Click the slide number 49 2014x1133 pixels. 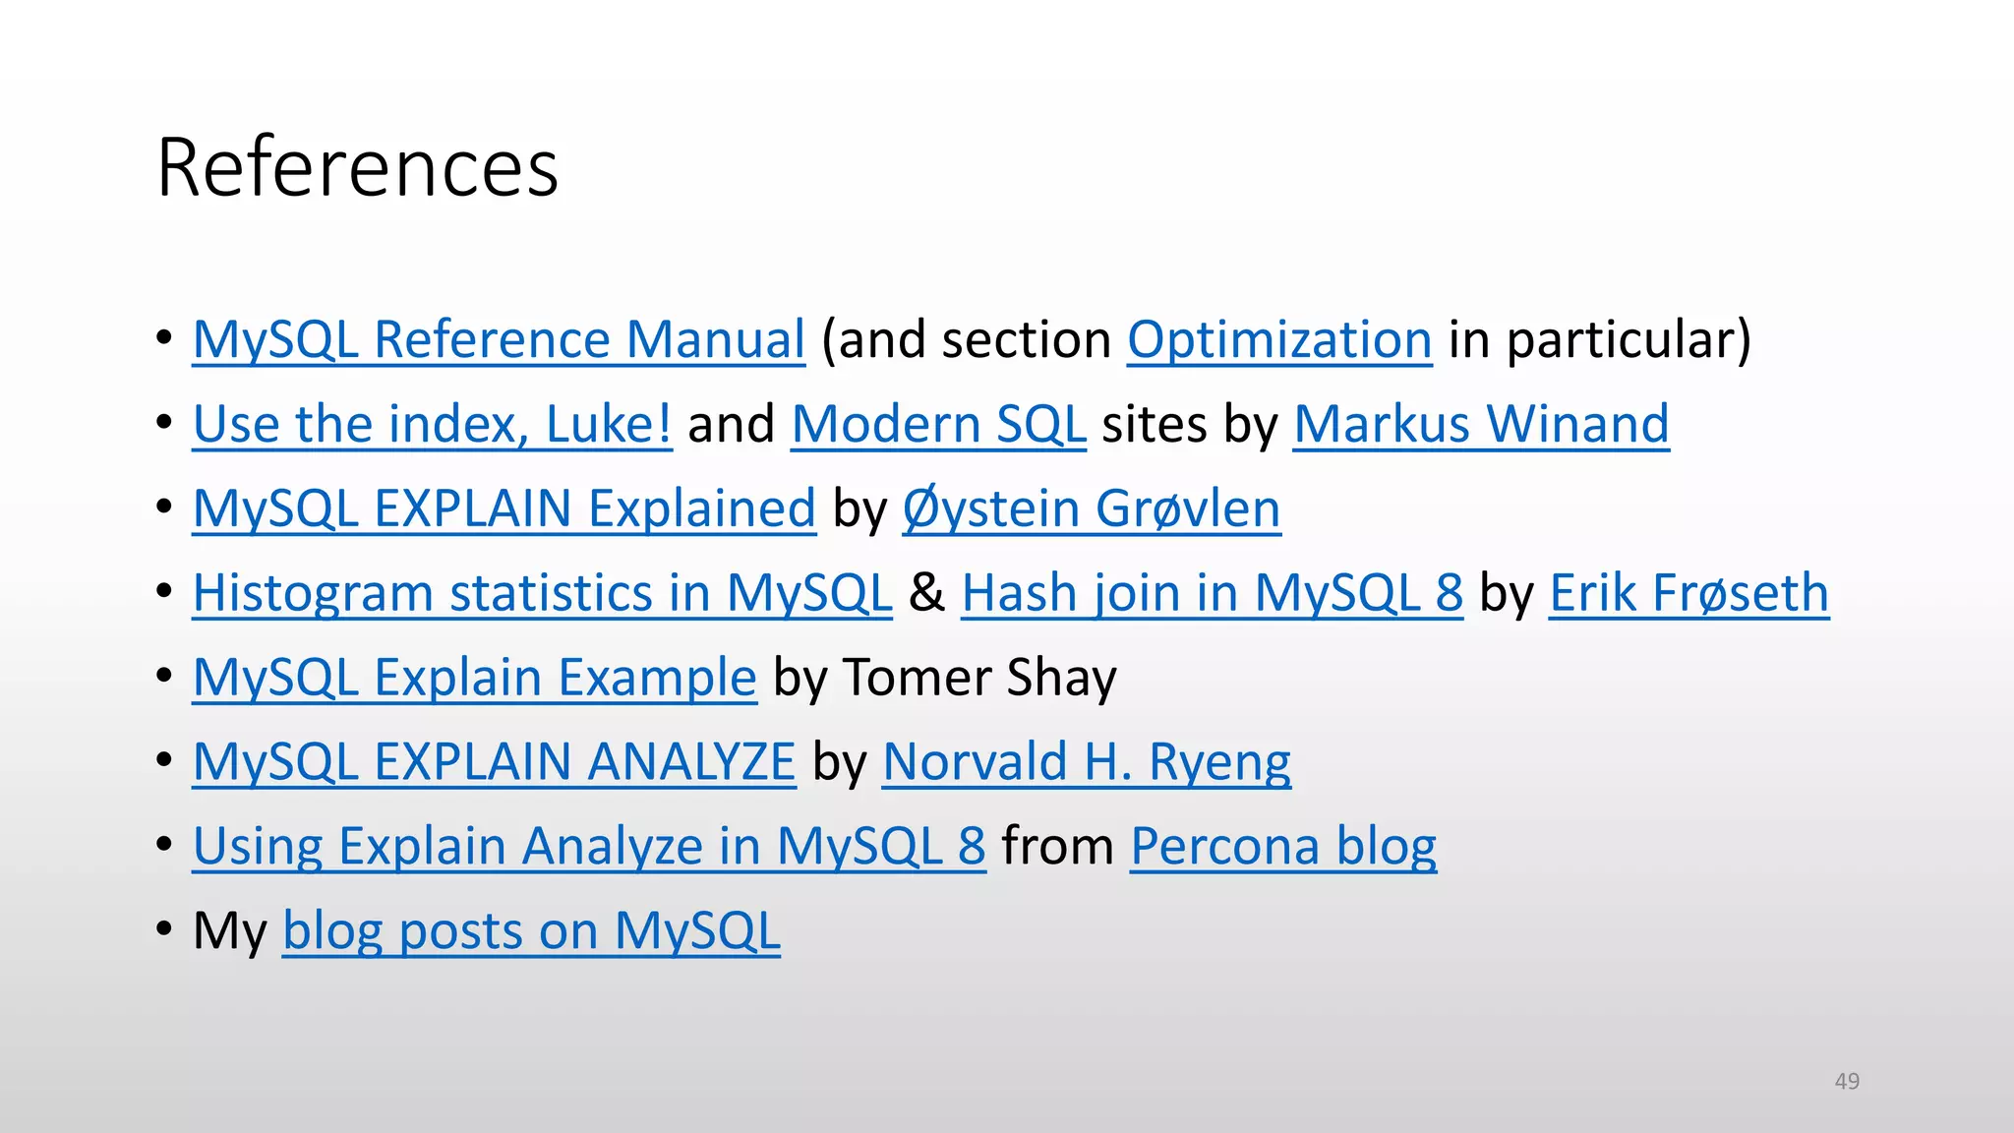[1847, 1081]
